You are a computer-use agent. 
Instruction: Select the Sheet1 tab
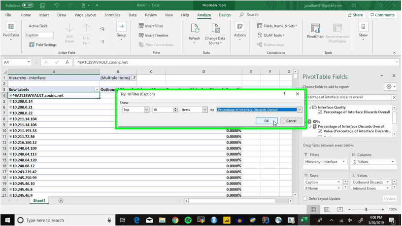pos(39,200)
